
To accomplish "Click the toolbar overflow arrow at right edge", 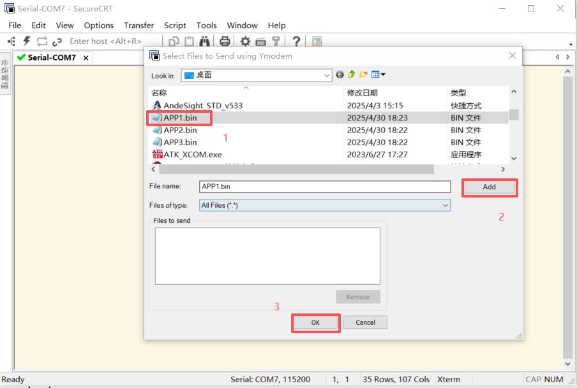I will 571,44.
